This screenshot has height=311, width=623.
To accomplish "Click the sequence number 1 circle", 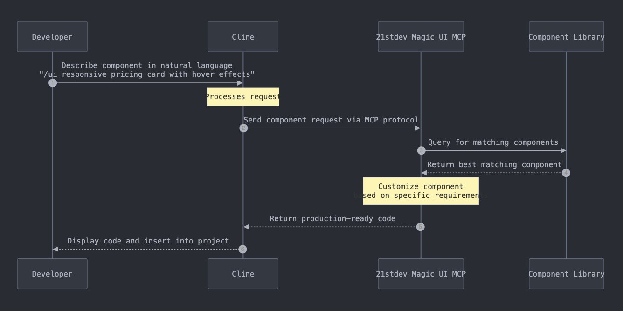I will [x=52, y=83].
